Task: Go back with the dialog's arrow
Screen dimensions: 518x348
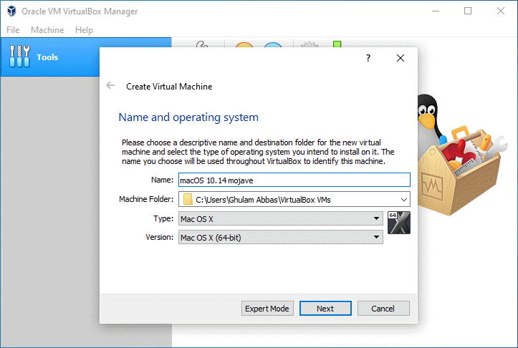Action: point(110,86)
